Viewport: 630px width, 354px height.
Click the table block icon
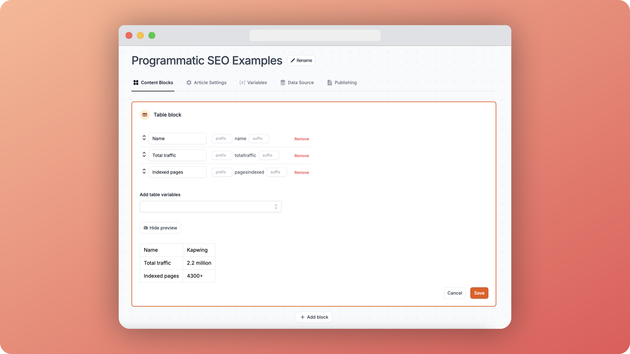click(145, 115)
